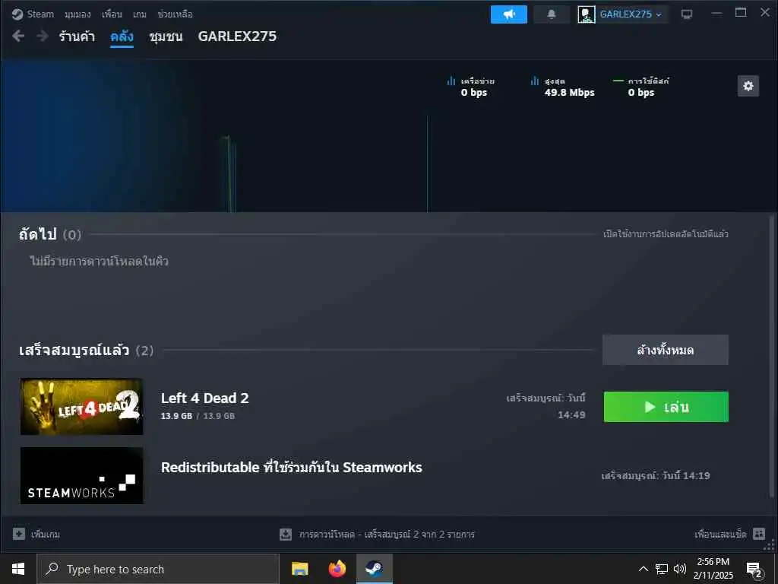Click the plus icon to add game

click(19, 534)
